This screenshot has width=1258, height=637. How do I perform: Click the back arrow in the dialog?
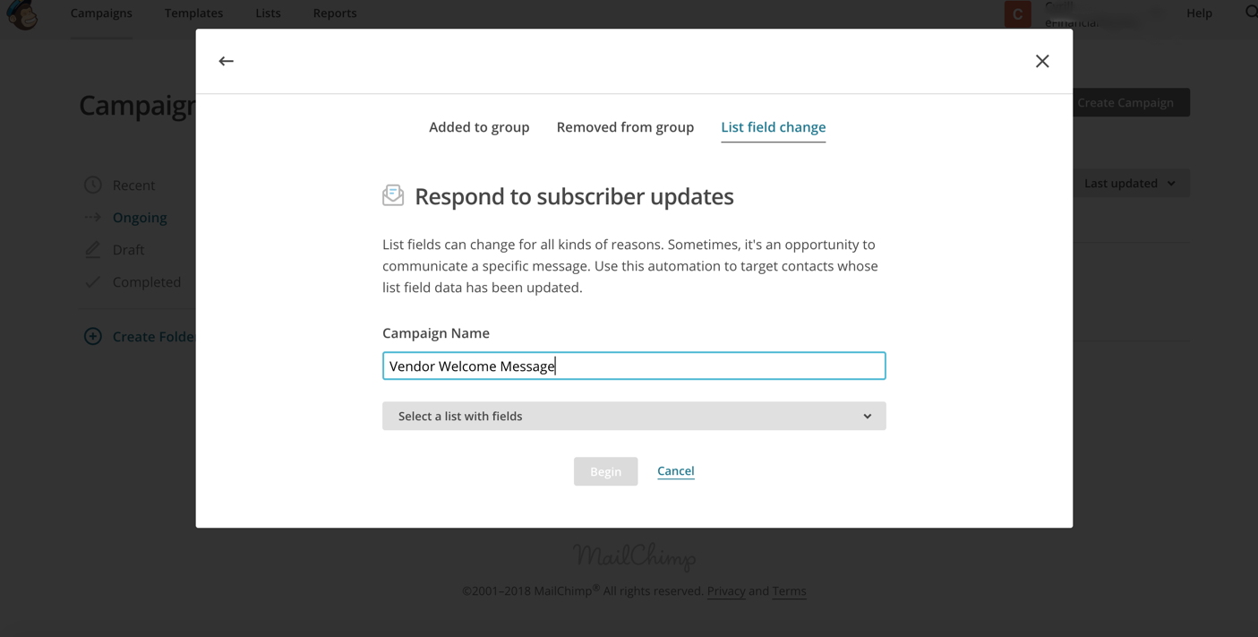click(226, 61)
